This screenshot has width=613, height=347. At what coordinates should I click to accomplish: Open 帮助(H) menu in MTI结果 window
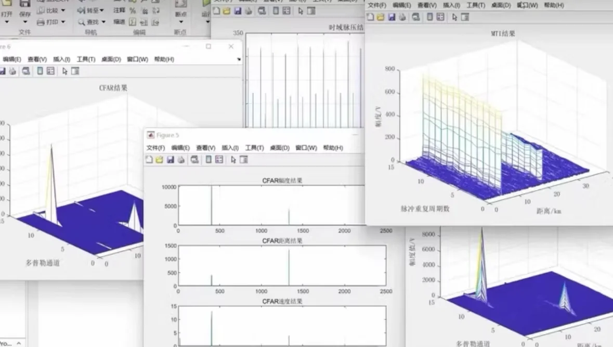554,6
